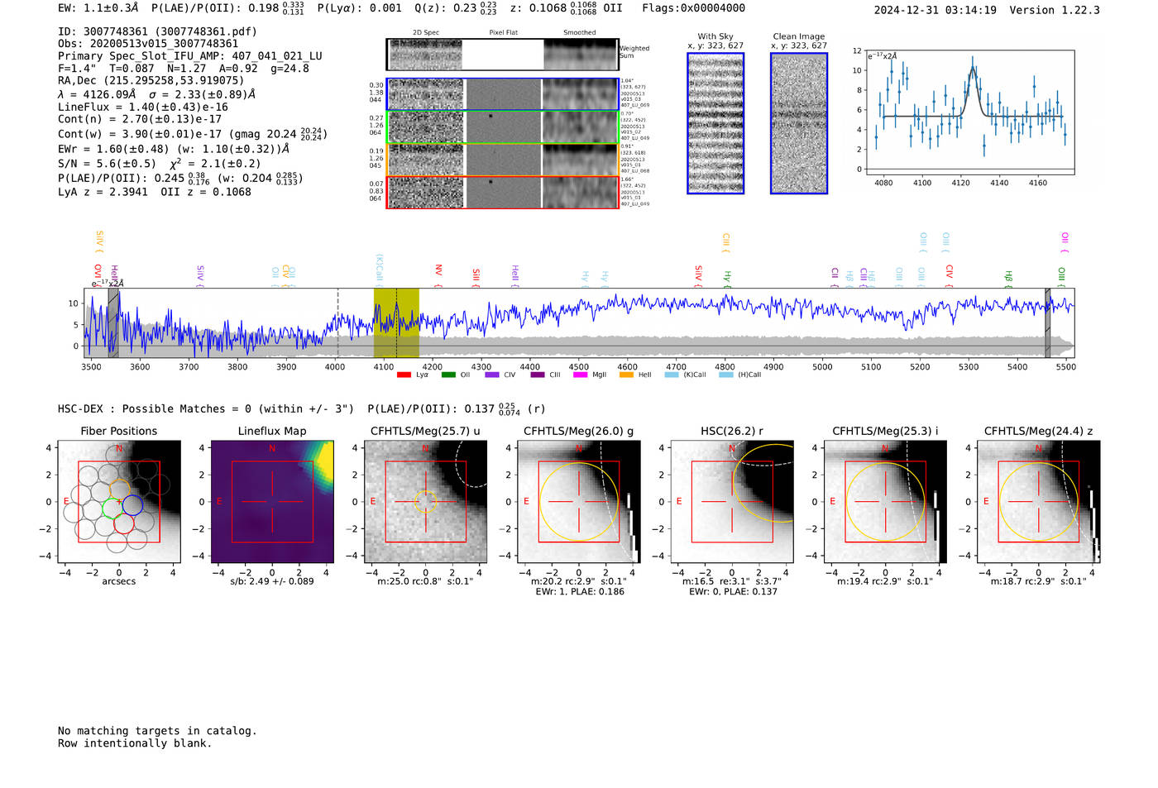Click the RA,Dec coordinates line
The width and height of the screenshot is (1158, 788).
[x=151, y=80]
